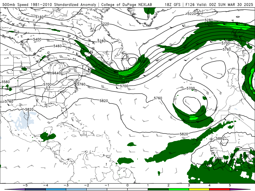Click the colorbar tick label '0'

127,185
